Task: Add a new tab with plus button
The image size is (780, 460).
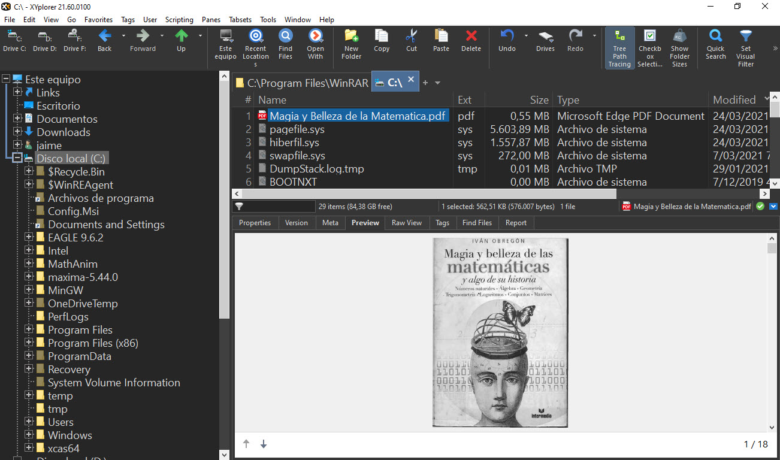Action: [425, 83]
